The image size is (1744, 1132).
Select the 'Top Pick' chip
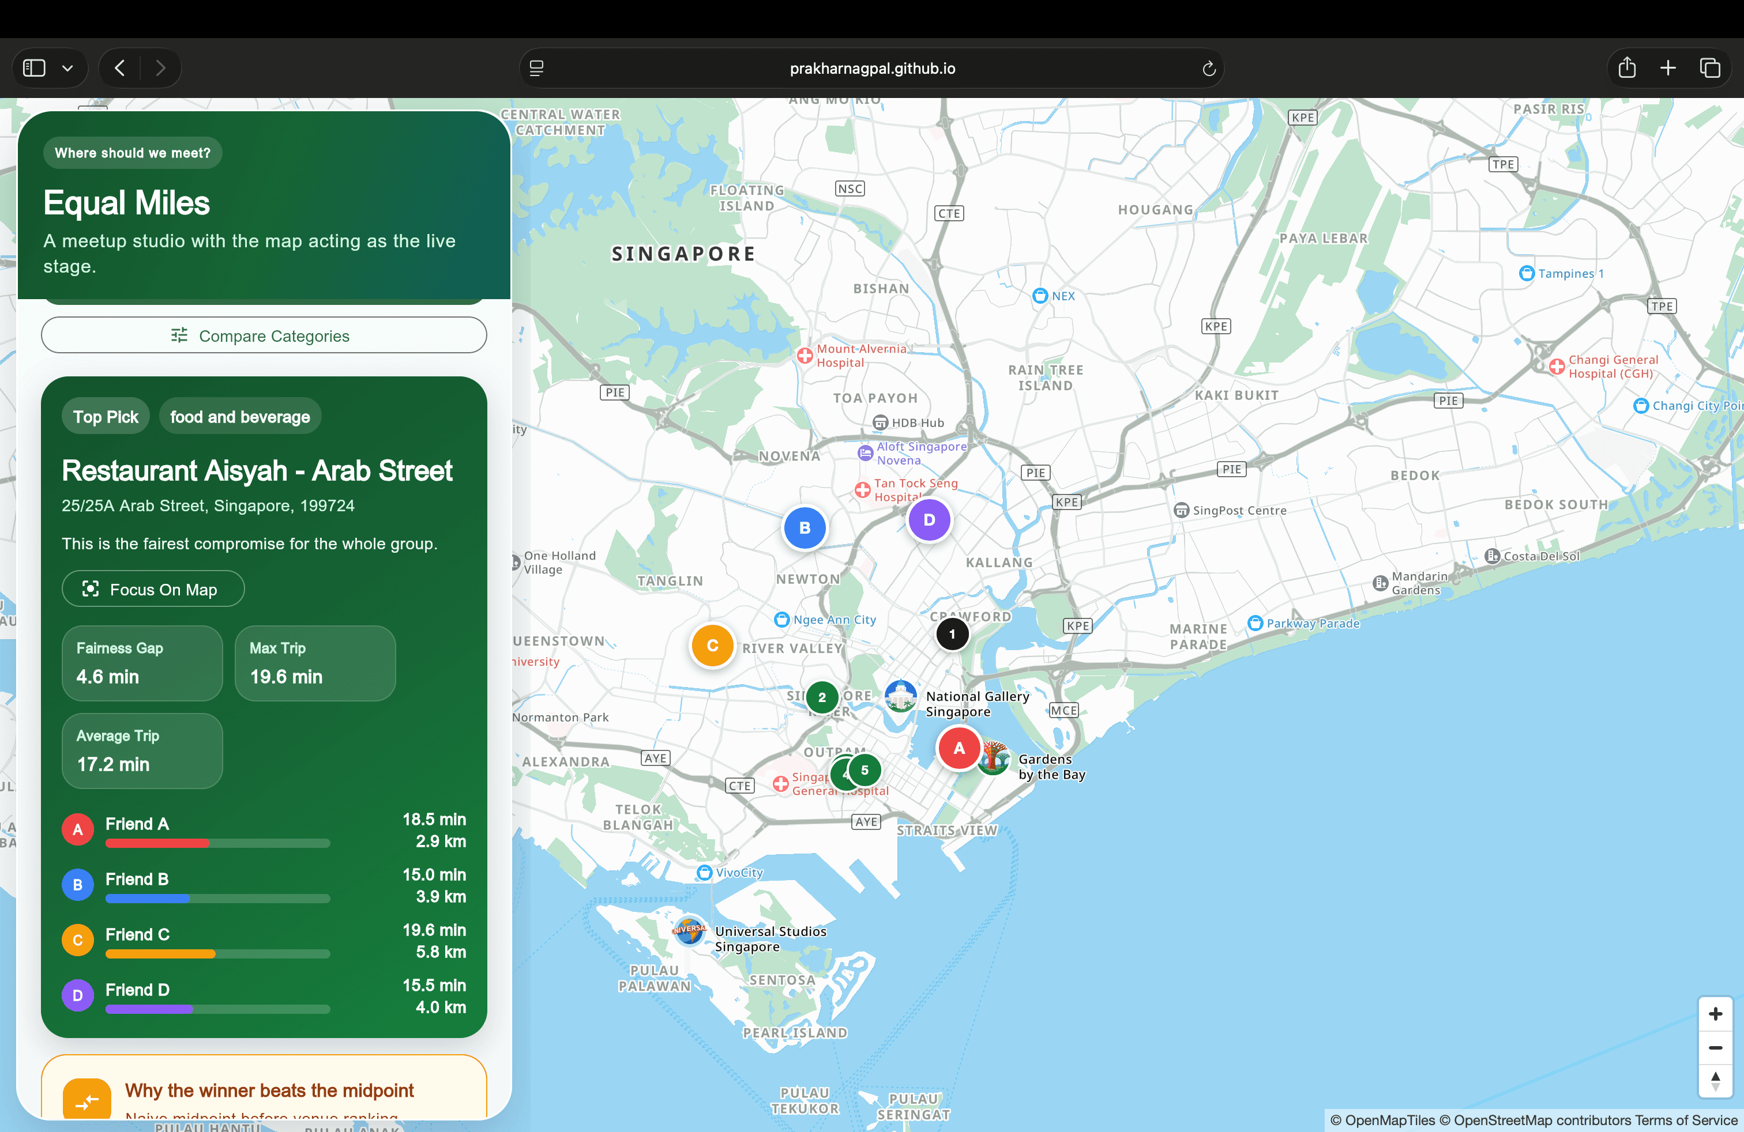[x=106, y=416]
